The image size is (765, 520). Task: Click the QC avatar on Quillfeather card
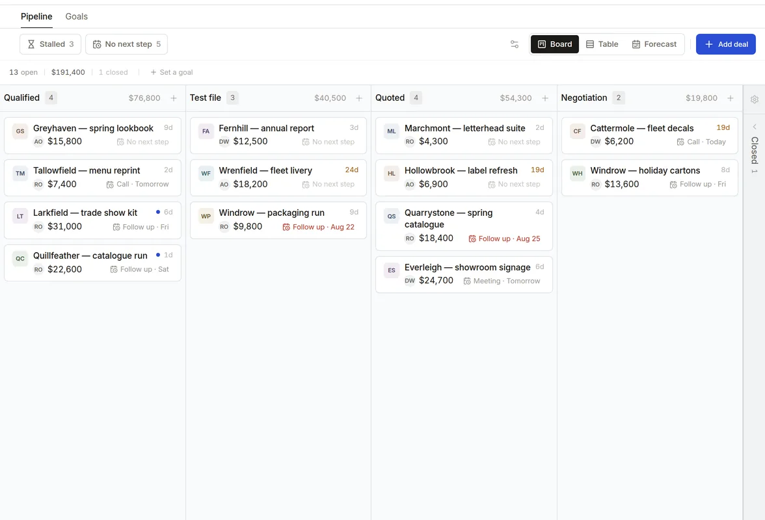click(x=20, y=259)
